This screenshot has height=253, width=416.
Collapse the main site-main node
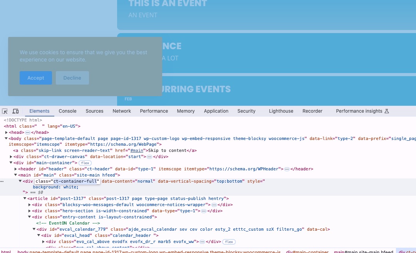point(15,175)
